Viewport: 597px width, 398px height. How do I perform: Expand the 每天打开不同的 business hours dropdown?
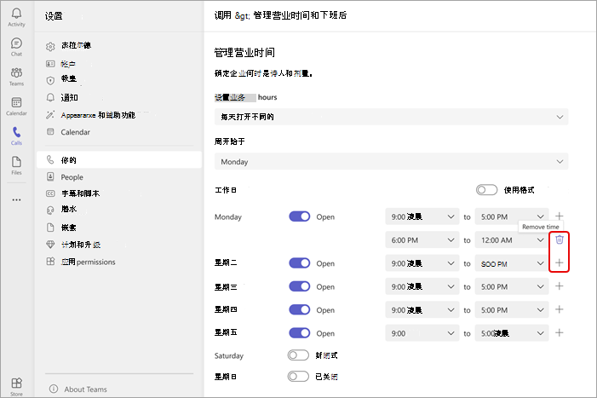point(392,117)
